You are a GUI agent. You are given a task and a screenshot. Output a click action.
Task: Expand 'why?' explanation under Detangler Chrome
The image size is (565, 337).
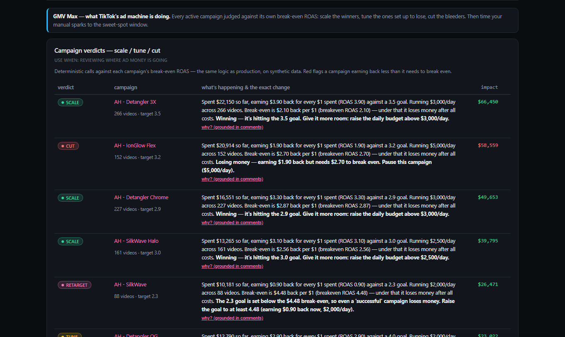click(232, 222)
